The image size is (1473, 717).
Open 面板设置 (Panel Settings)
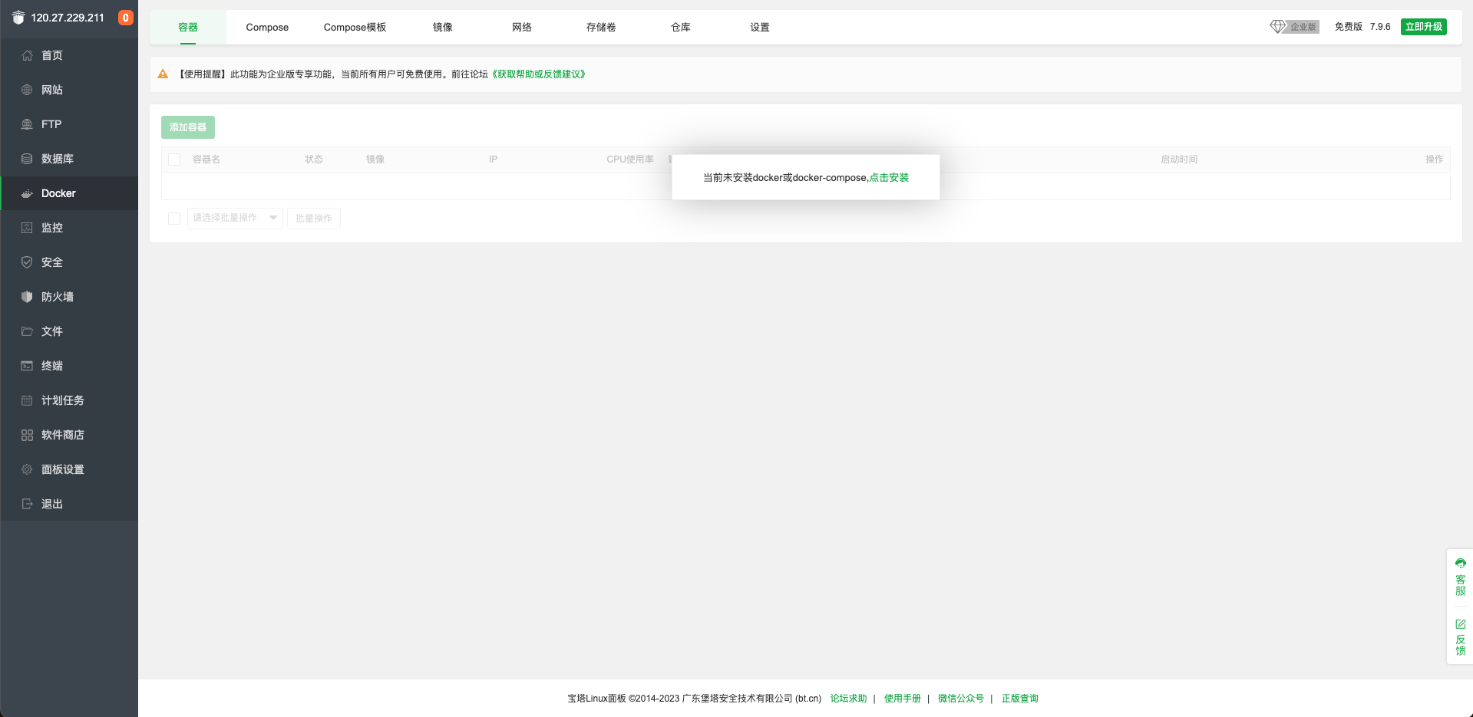[x=63, y=469]
